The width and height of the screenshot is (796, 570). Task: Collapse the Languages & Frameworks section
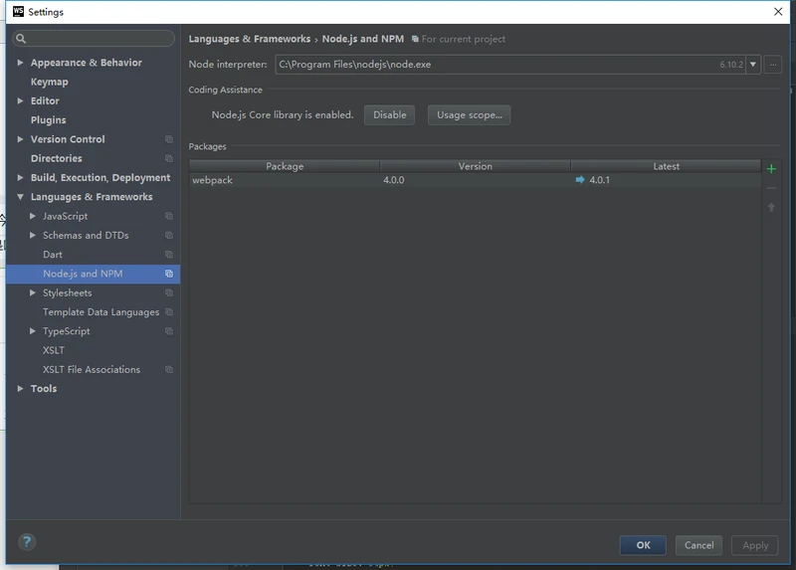[x=20, y=197]
